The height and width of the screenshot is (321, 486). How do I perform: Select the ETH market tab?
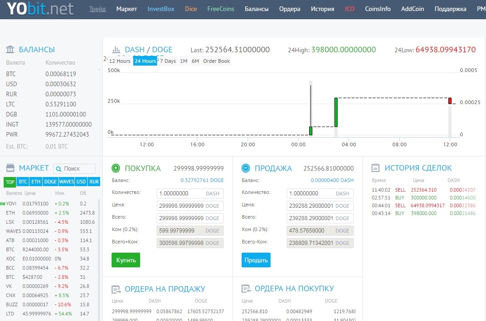click(x=36, y=182)
